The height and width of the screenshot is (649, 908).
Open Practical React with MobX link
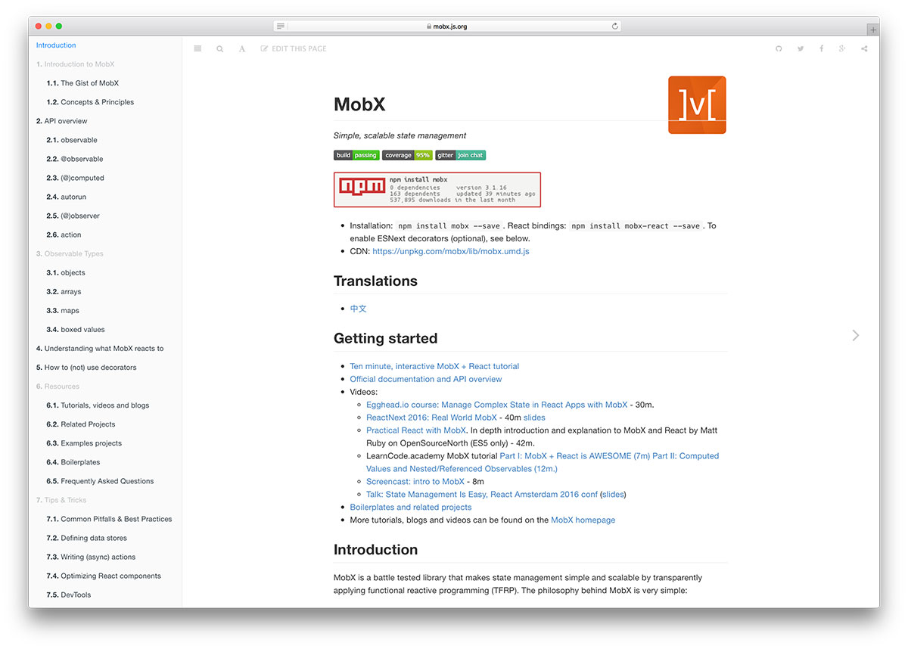[416, 430]
